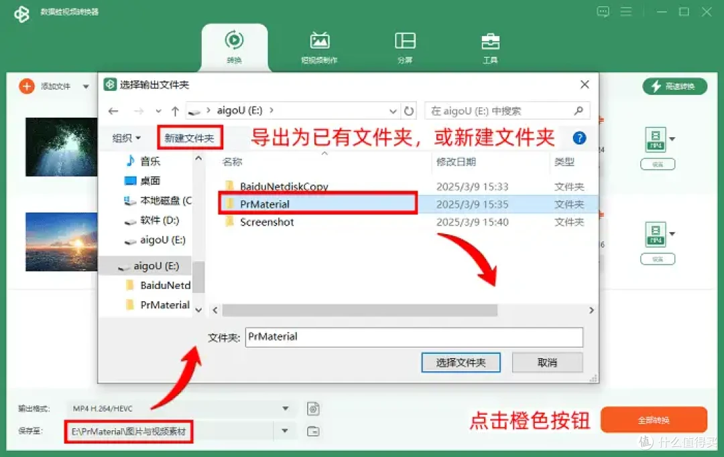
Task: Click navigation tree scroll up arrow
Action: point(198,158)
